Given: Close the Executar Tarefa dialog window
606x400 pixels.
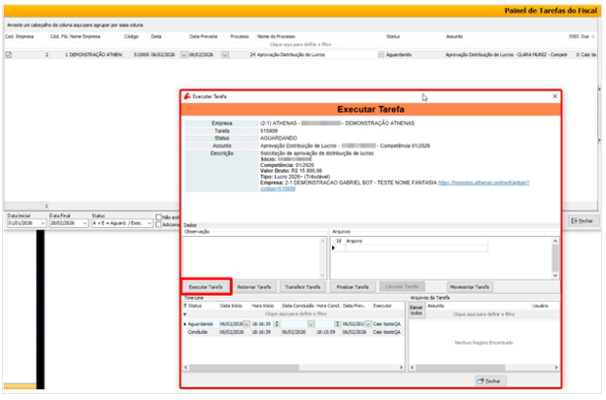Looking at the screenshot, I should pyautogui.click(x=555, y=97).
